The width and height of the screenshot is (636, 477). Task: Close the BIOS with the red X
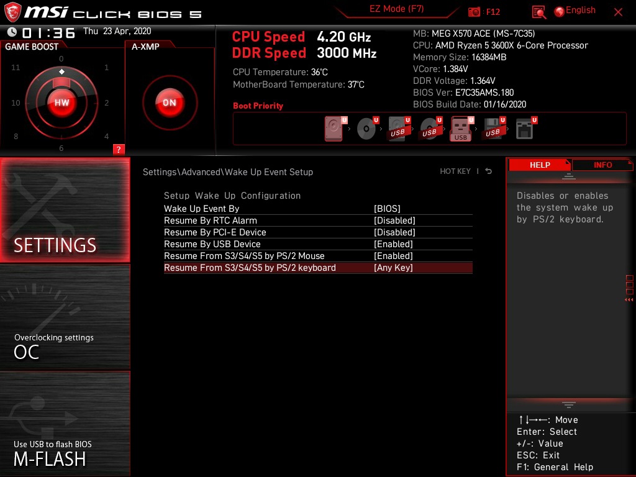click(x=618, y=12)
